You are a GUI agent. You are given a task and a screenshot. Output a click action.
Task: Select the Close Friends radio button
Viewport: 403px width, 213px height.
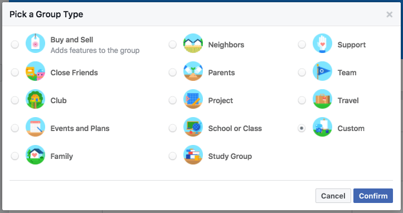tap(15, 72)
